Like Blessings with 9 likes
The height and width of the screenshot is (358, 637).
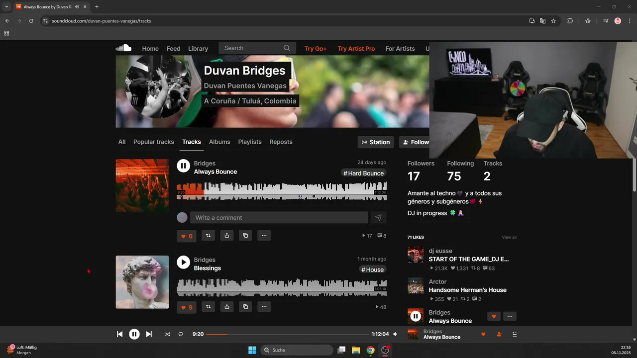187,307
